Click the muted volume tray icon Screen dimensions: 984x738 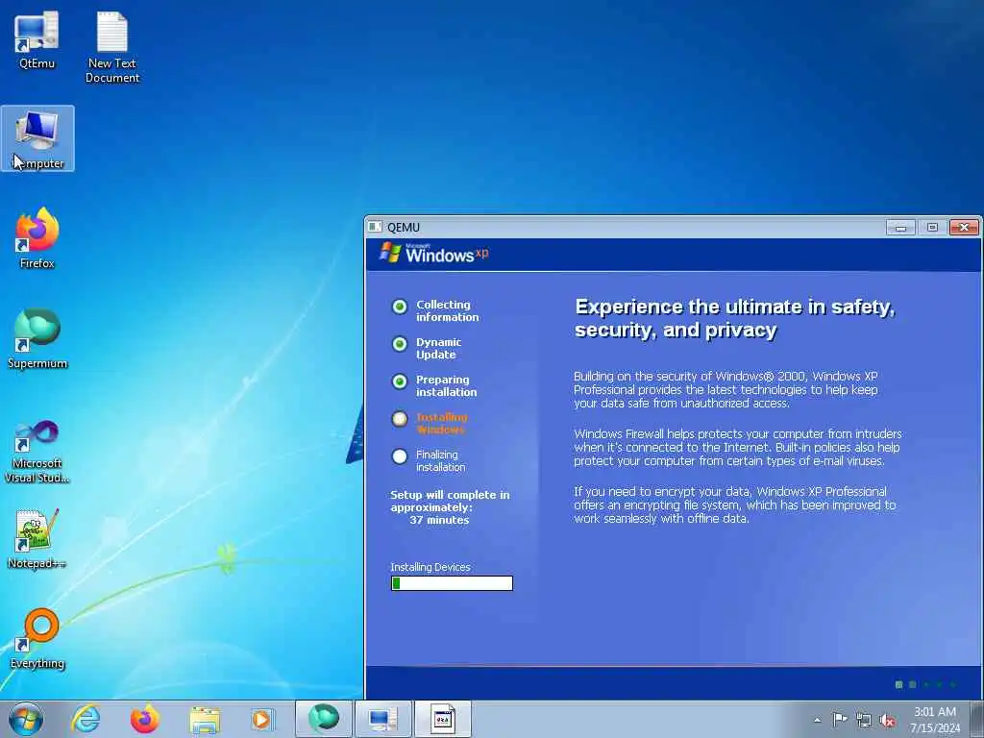click(887, 721)
